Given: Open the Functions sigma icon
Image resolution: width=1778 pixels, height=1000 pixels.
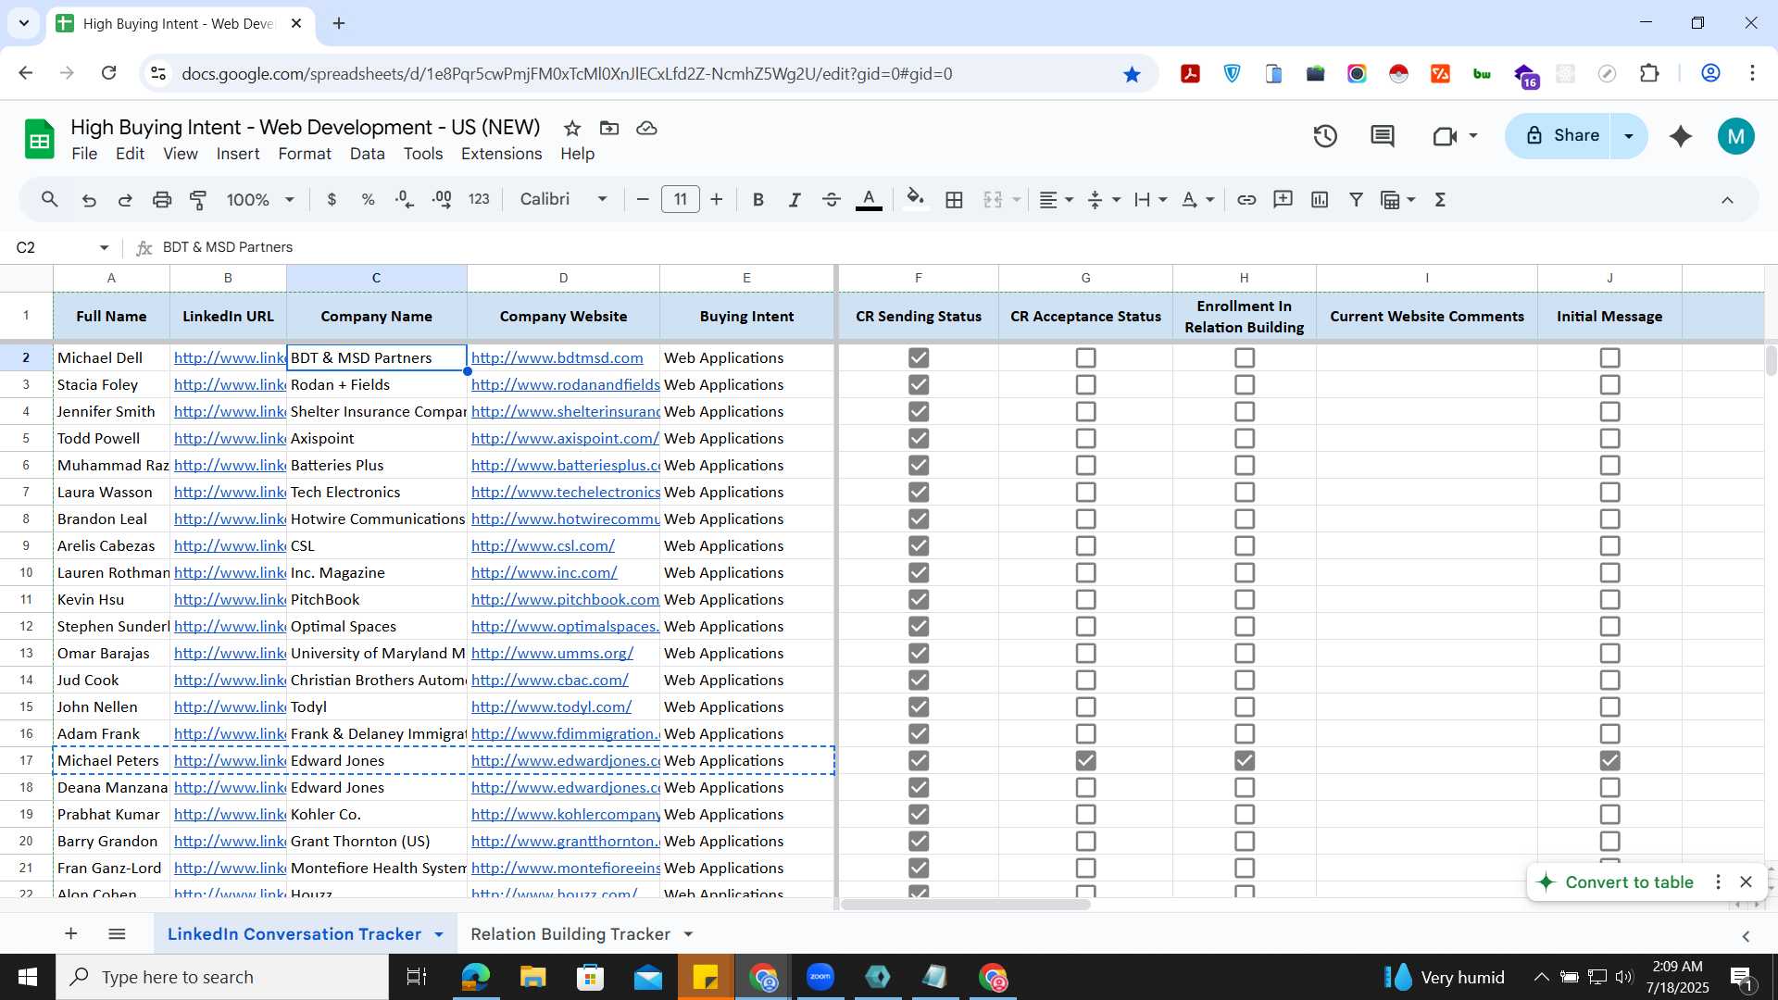Looking at the screenshot, I should coord(1440,200).
